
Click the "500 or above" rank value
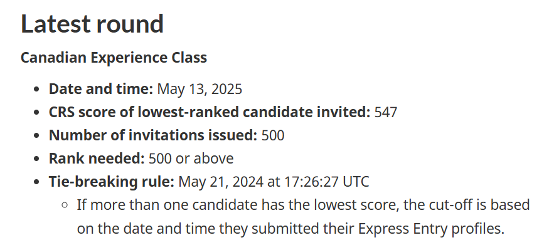tap(191, 159)
